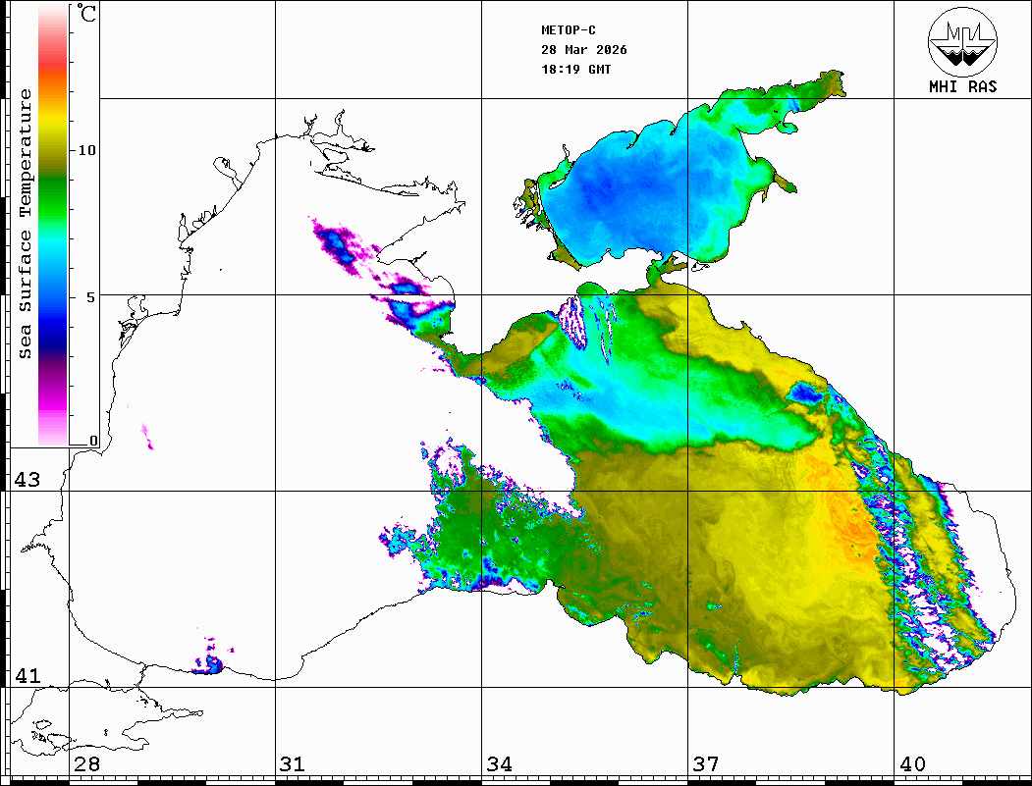Click latitude label 41
1032x786 pixels.
coord(26,676)
